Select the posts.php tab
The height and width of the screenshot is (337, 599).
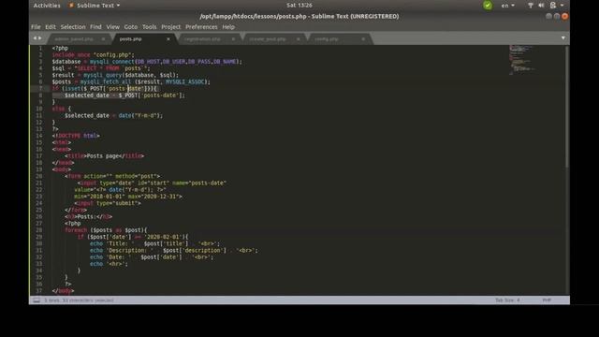click(131, 39)
